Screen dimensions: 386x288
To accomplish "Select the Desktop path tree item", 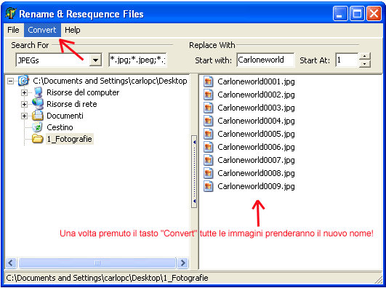I will coord(110,81).
